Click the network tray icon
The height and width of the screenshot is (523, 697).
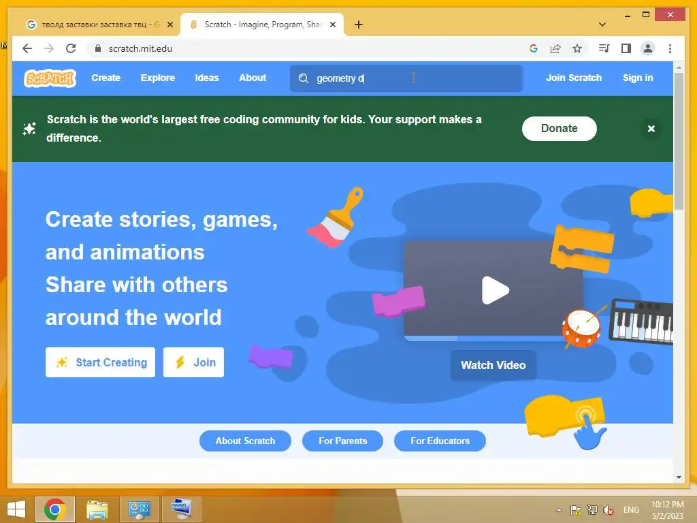591,510
